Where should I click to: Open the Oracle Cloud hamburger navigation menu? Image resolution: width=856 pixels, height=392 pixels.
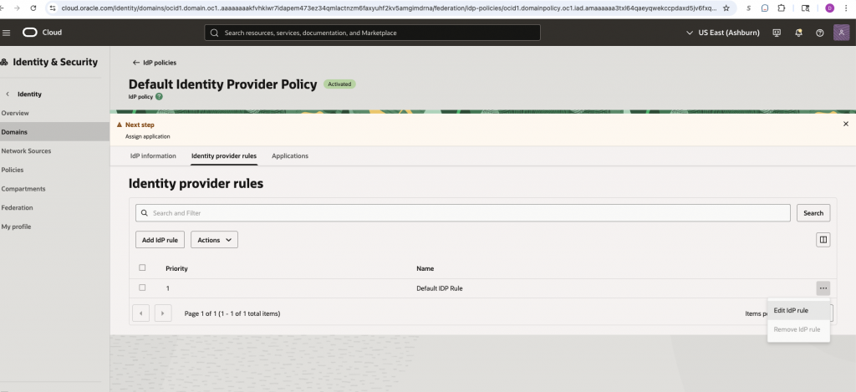(7, 33)
